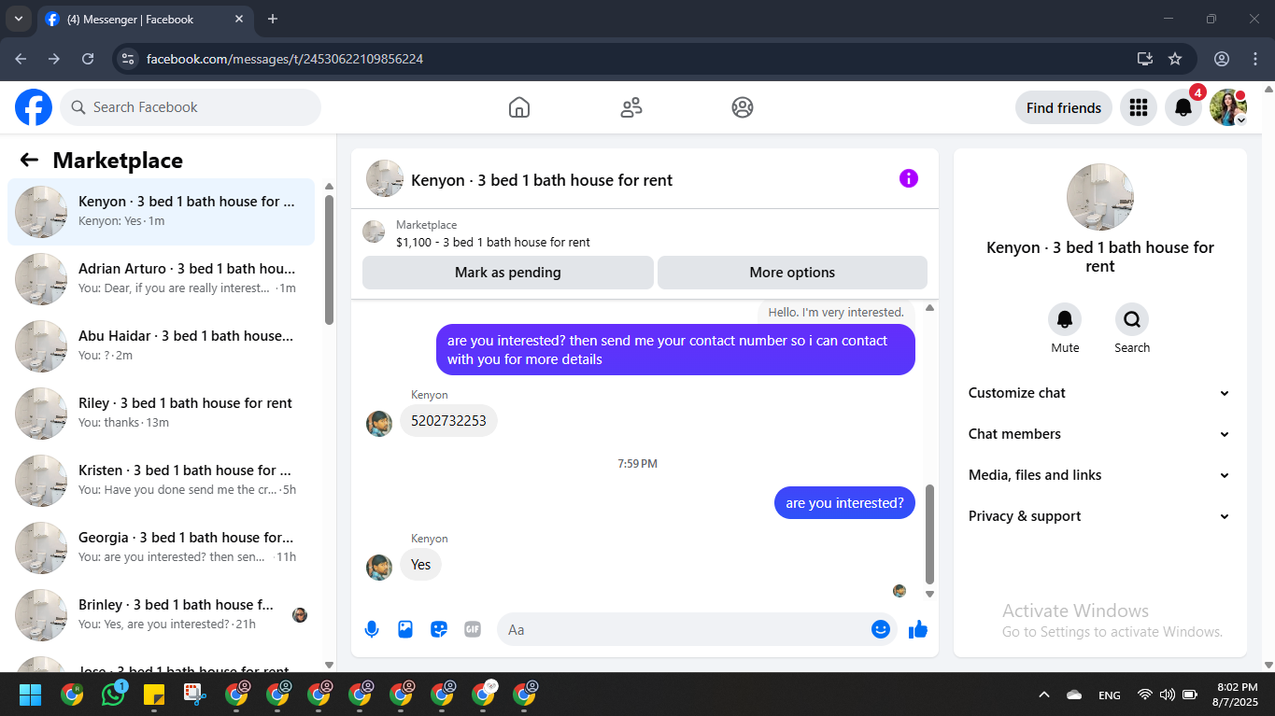Click the "Yes" message bubble

pyautogui.click(x=421, y=565)
